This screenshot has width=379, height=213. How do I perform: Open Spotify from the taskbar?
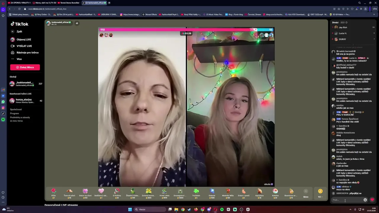click(x=222, y=209)
